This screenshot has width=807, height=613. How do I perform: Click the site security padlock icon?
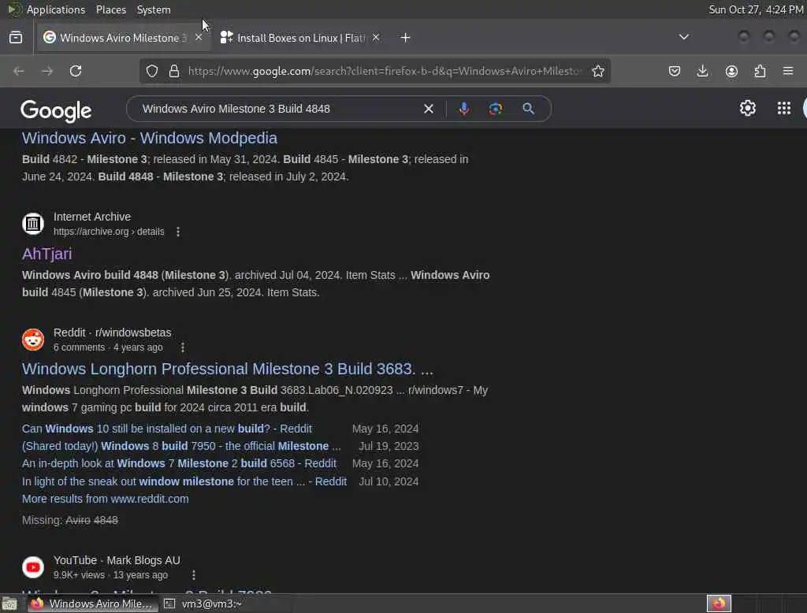coord(174,71)
